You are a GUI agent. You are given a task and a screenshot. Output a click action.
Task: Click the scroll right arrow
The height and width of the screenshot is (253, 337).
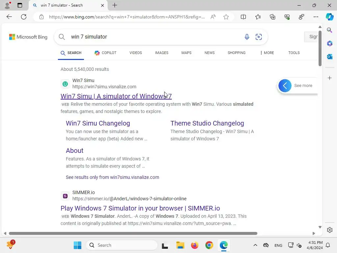point(314,234)
